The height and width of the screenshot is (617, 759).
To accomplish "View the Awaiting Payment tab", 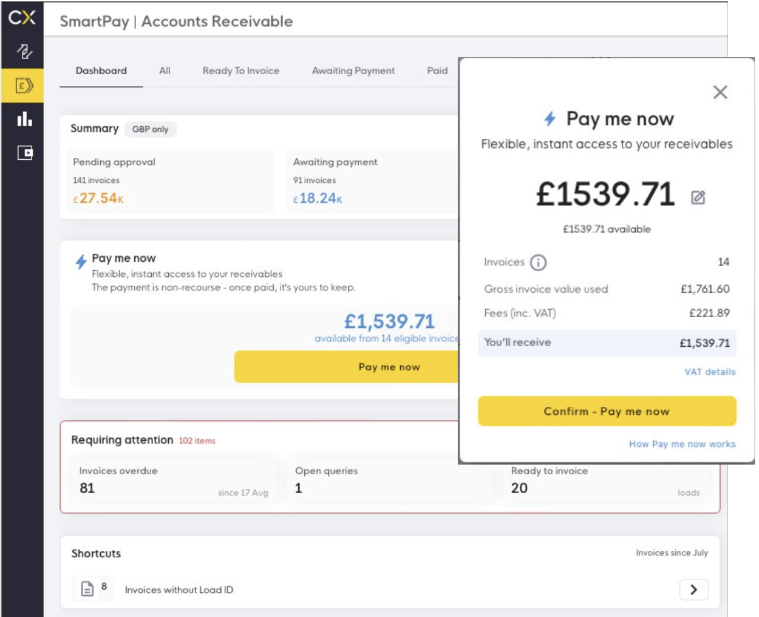I will click(x=353, y=71).
